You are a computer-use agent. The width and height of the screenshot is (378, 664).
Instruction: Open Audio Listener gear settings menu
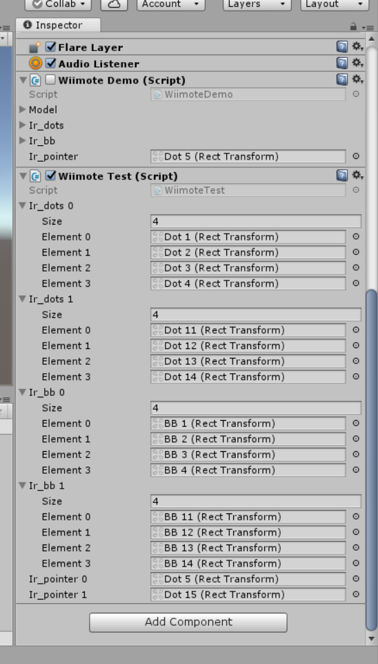(x=358, y=63)
